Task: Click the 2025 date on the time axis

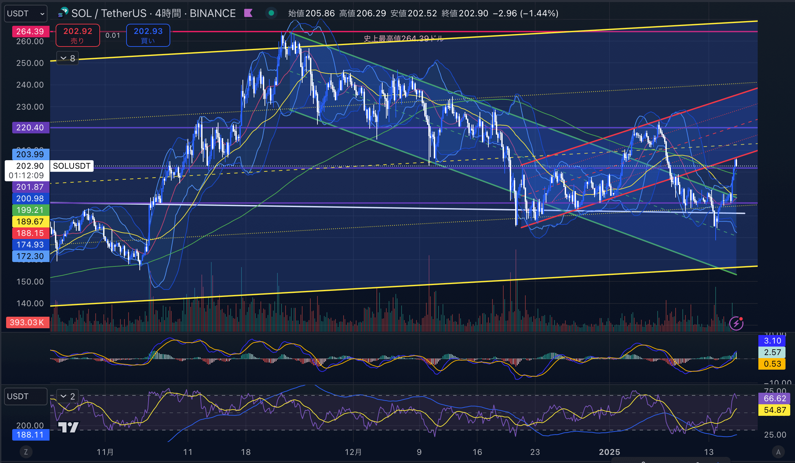Action: (609, 452)
